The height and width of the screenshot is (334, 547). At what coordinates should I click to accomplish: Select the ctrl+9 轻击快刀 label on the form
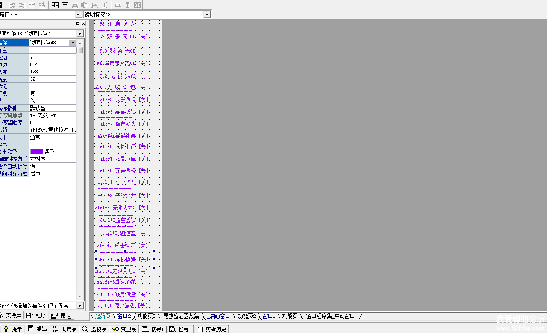[123, 246]
